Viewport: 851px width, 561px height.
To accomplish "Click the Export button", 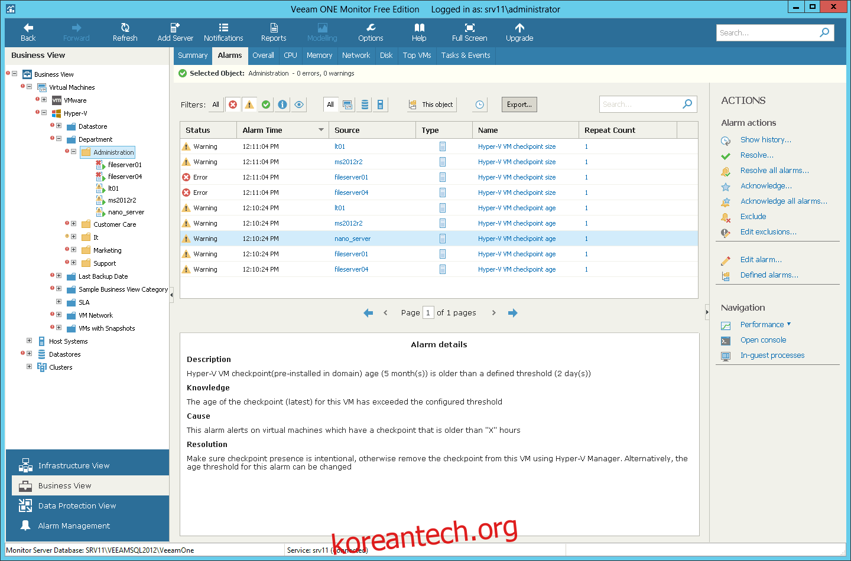I will pyautogui.click(x=519, y=105).
